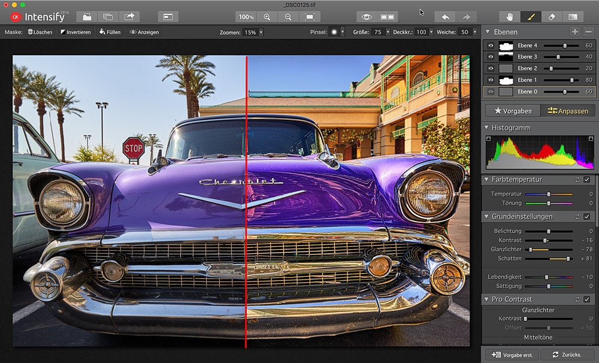
Task: Select the Ebene 2 layer row
Action: pyautogui.click(x=539, y=68)
